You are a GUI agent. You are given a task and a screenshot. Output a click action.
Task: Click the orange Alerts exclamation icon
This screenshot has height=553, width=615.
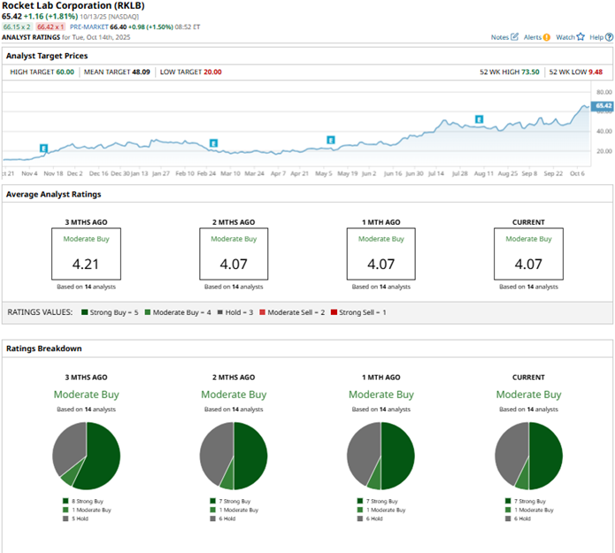coord(547,37)
